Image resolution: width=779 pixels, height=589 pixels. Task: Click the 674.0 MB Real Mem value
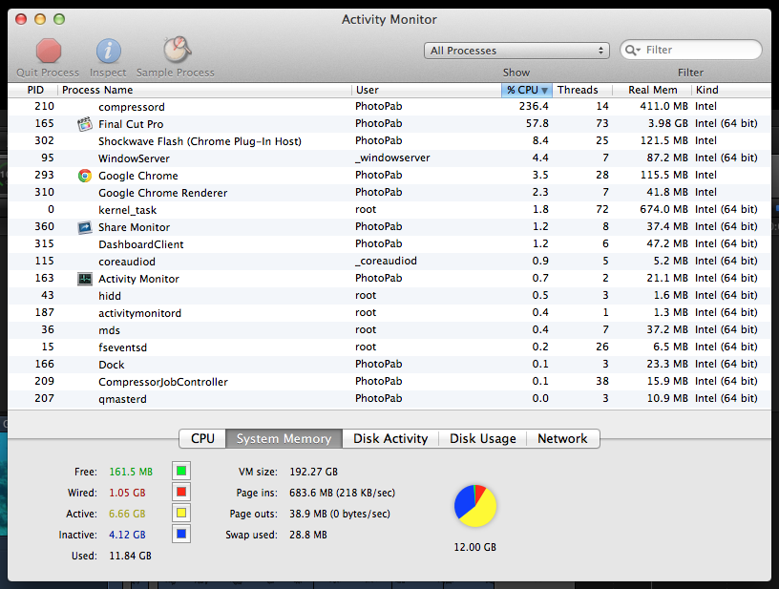tap(663, 210)
